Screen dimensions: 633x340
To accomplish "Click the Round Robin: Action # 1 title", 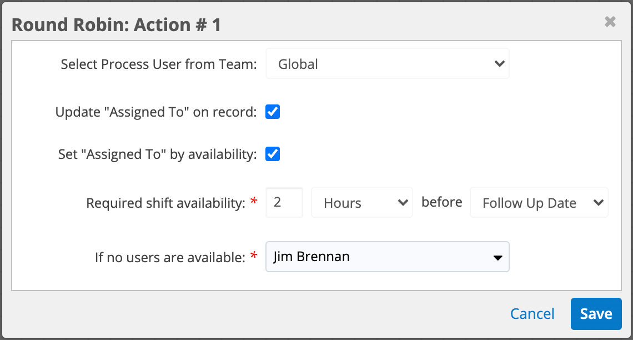I will (x=116, y=25).
